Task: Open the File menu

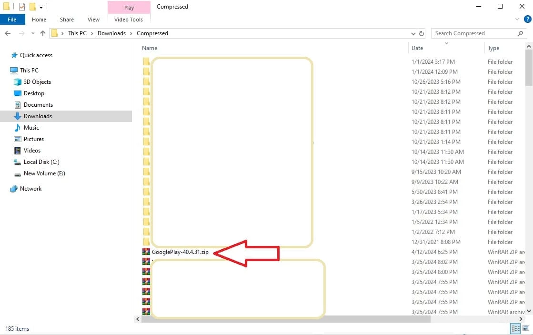Action: pos(12,20)
